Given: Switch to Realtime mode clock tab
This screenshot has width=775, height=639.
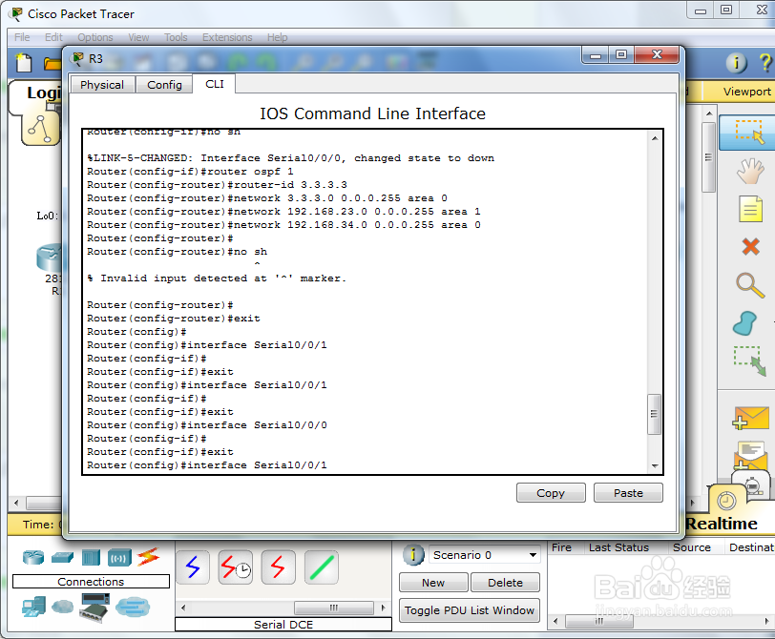Looking at the screenshot, I should pos(726,502).
